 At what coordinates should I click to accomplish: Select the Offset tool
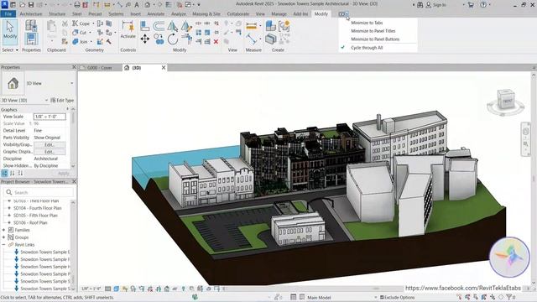click(159, 26)
